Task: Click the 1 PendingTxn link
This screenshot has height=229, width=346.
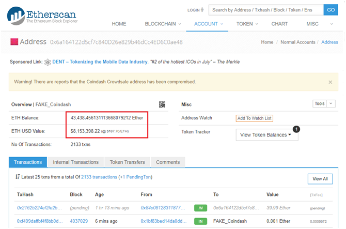Action: pyautogui.click(x=137, y=177)
